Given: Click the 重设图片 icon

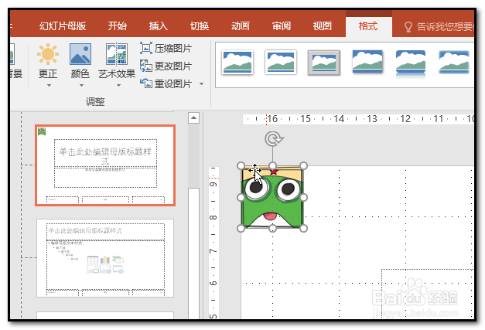Looking at the screenshot, I should click(146, 83).
